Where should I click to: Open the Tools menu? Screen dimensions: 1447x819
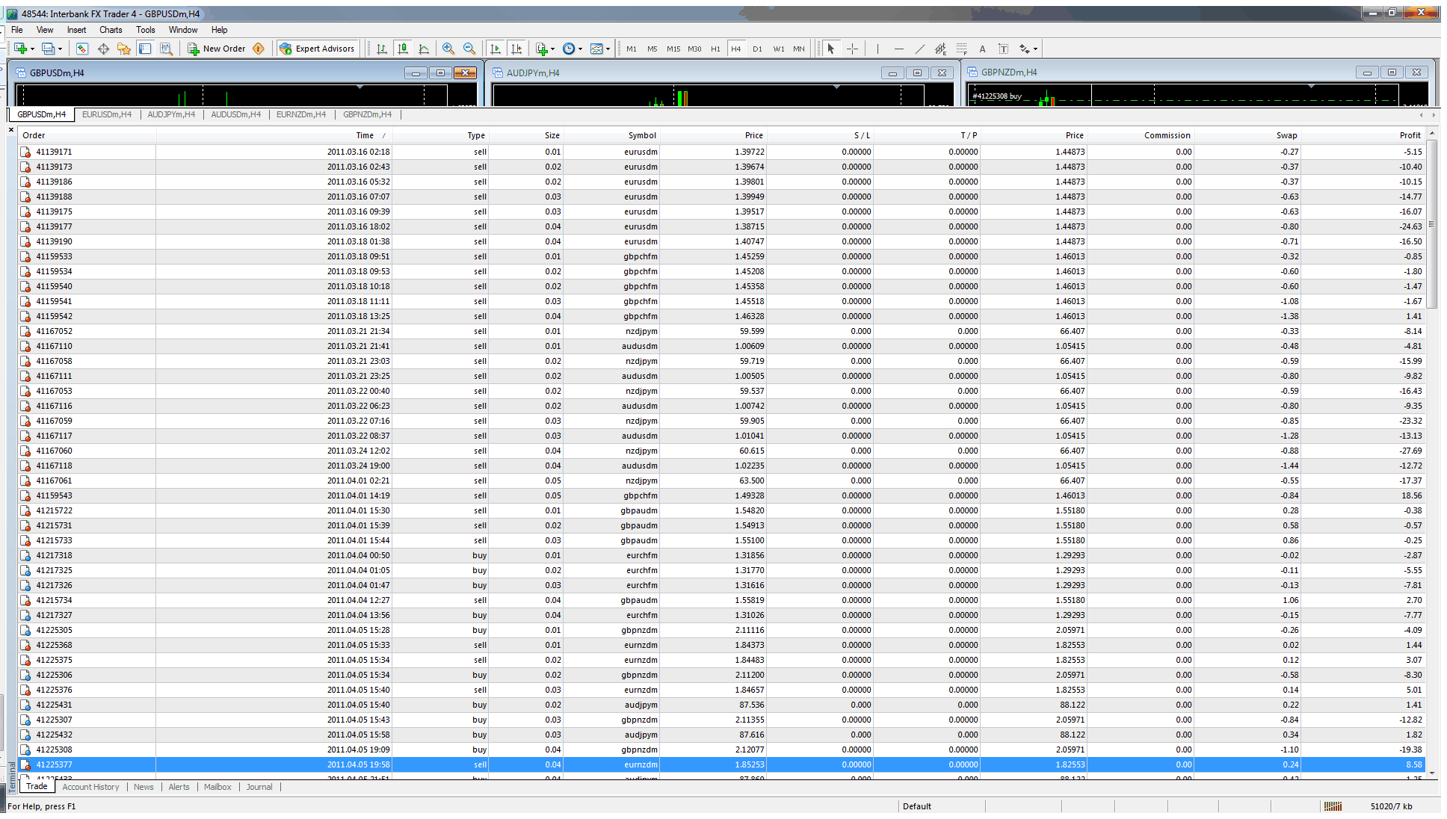146,30
